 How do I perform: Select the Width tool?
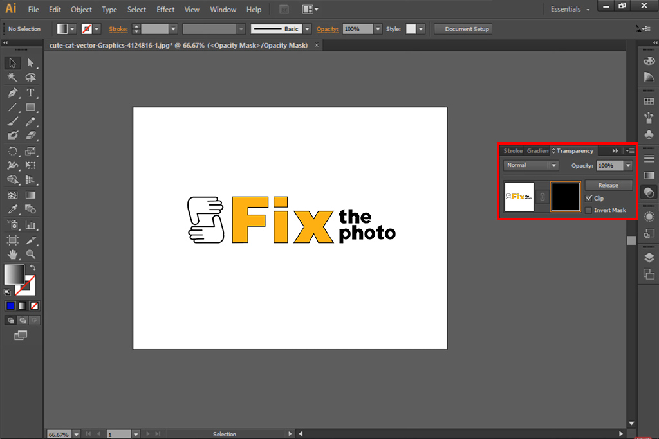[x=12, y=165]
